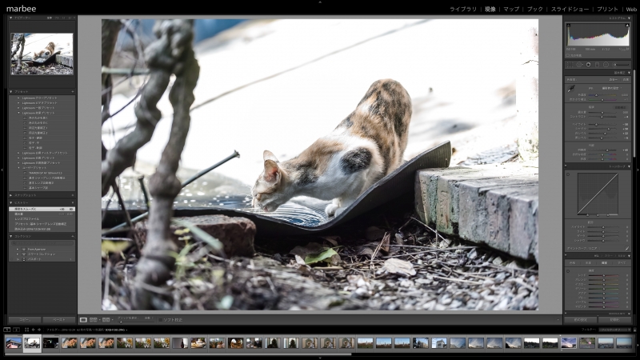The image size is (640, 360).
Task: Select the Crop Overlay tool
Action: [571, 65]
